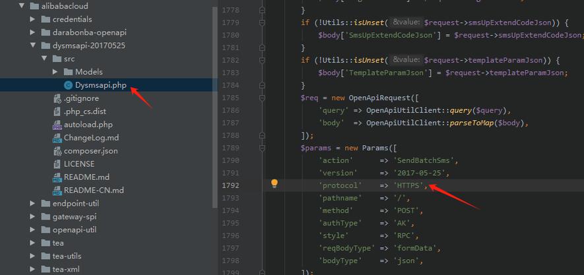This screenshot has height=275, width=584.
Task: Toggle the code fold marker at line 1781
Action: (262, 47)
